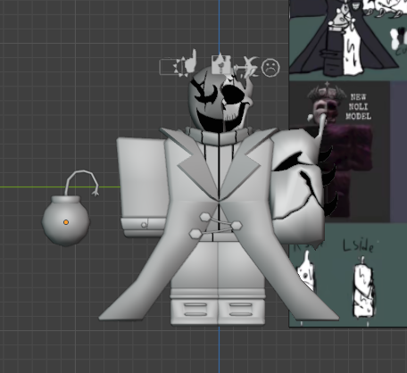Select the upper hexagonal coat toggle button
The width and height of the screenshot is (407, 373).
[205, 217]
